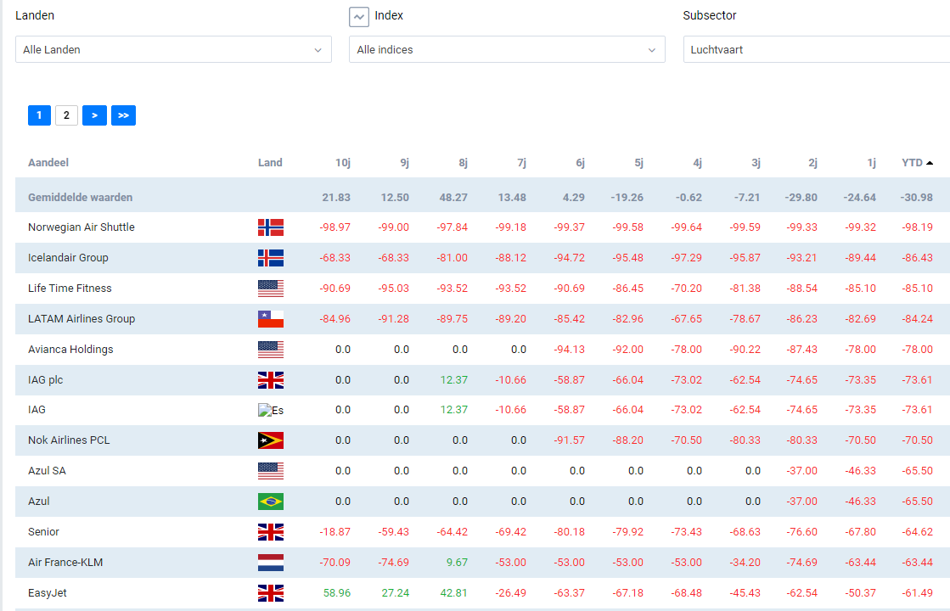Viewport: 950px width, 611px height.
Task: Go to page 1 of results
Action: pyautogui.click(x=39, y=115)
